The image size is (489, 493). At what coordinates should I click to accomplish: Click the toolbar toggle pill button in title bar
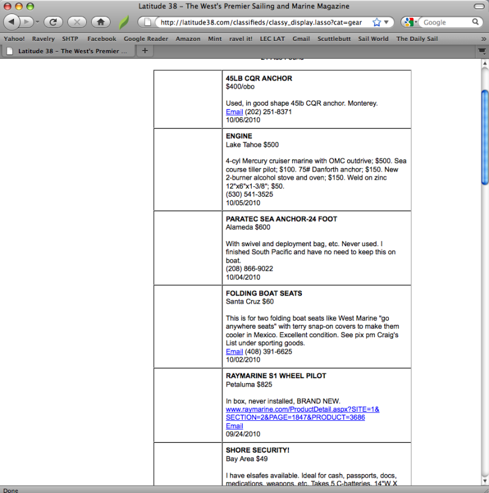point(479,7)
